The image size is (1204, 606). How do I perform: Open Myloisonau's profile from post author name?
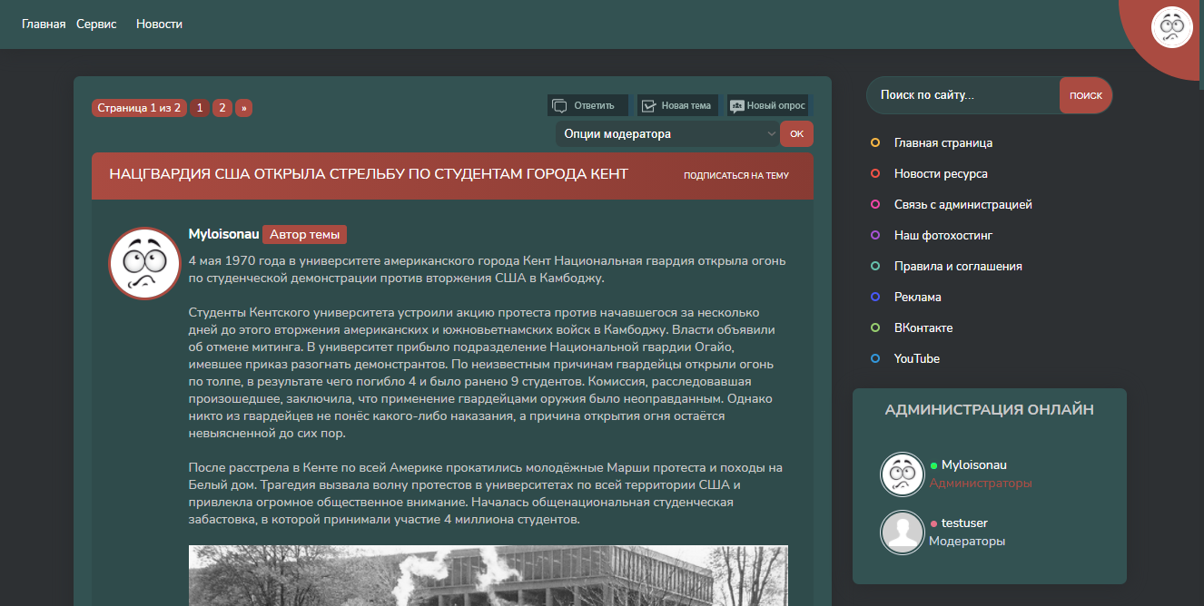pos(223,234)
